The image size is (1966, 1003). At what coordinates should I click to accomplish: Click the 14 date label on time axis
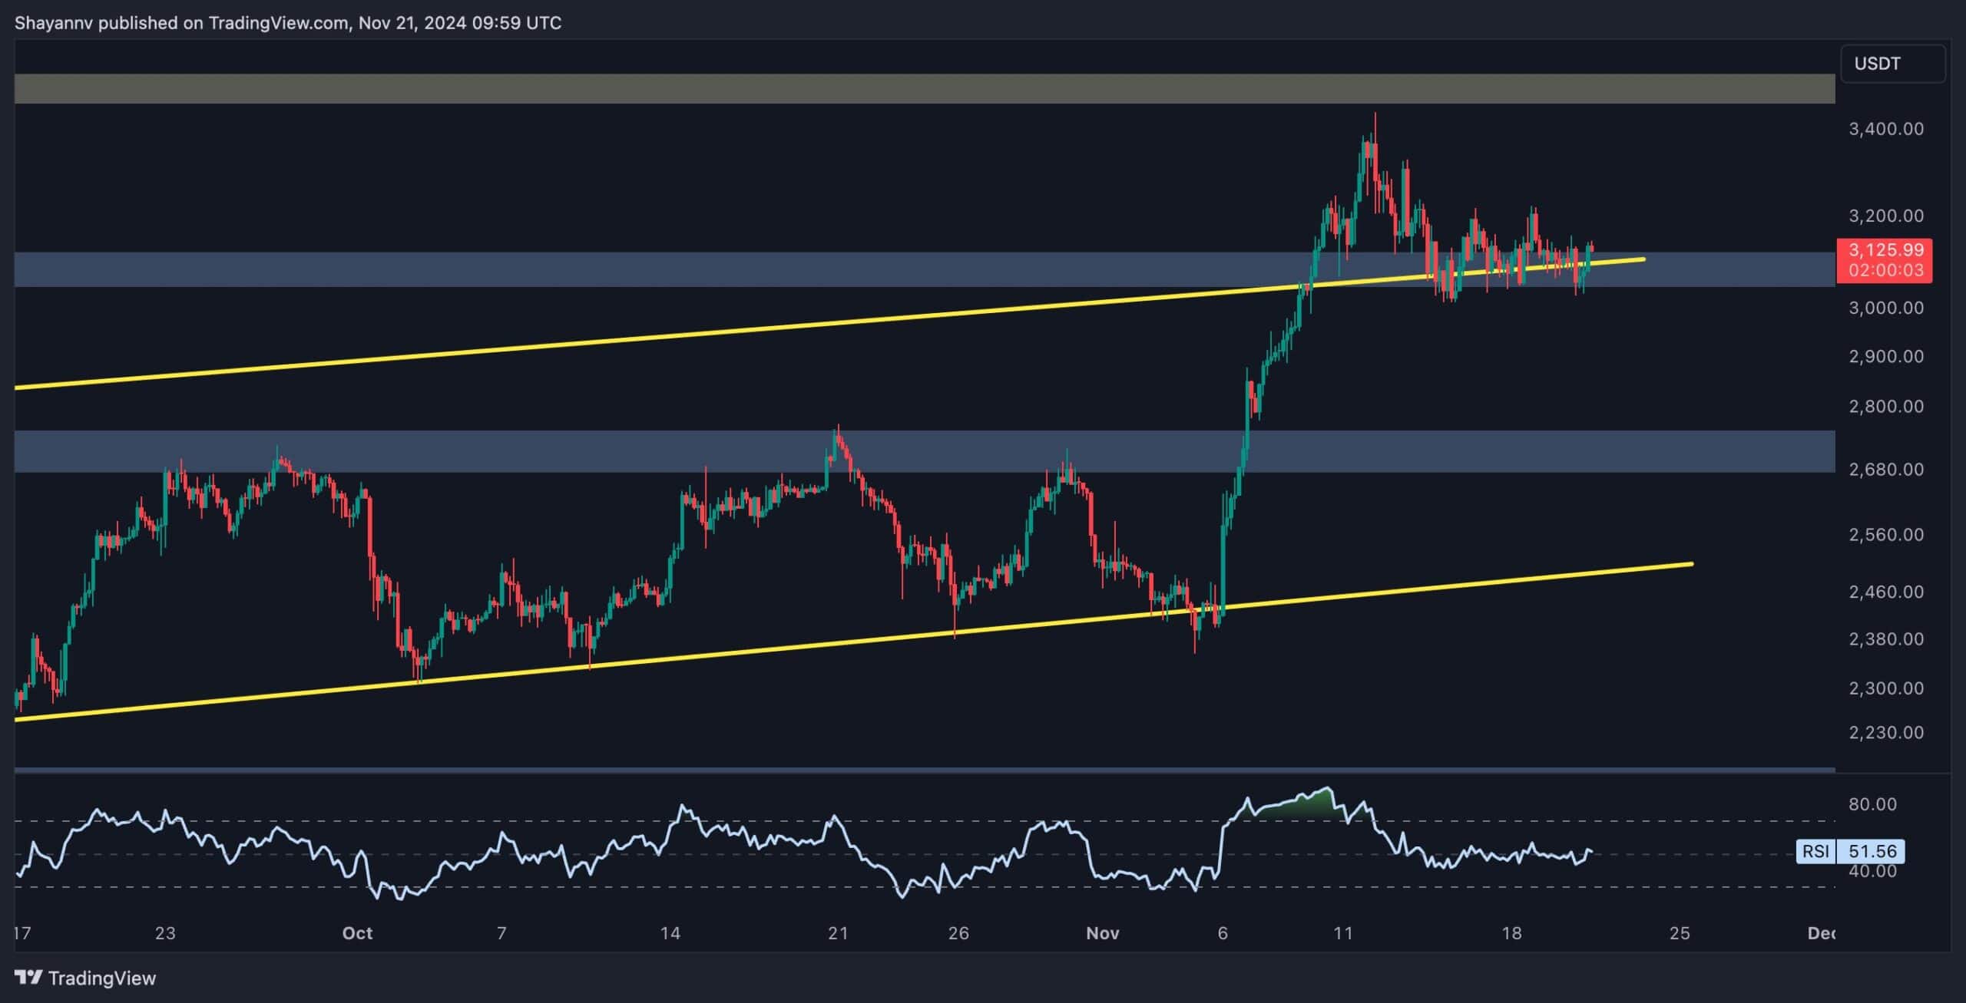[x=670, y=933]
